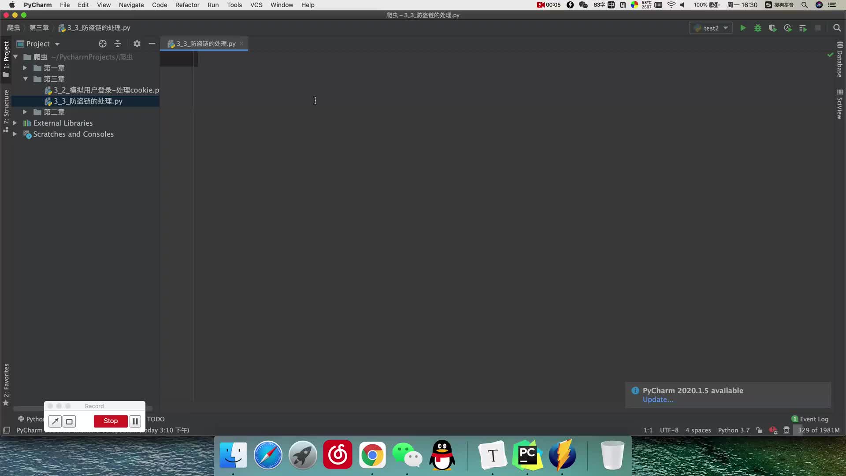Image resolution: width=846 pixels, height=476 pixels.
Task: Expand External Libraries node
Action: coord(15,123)
